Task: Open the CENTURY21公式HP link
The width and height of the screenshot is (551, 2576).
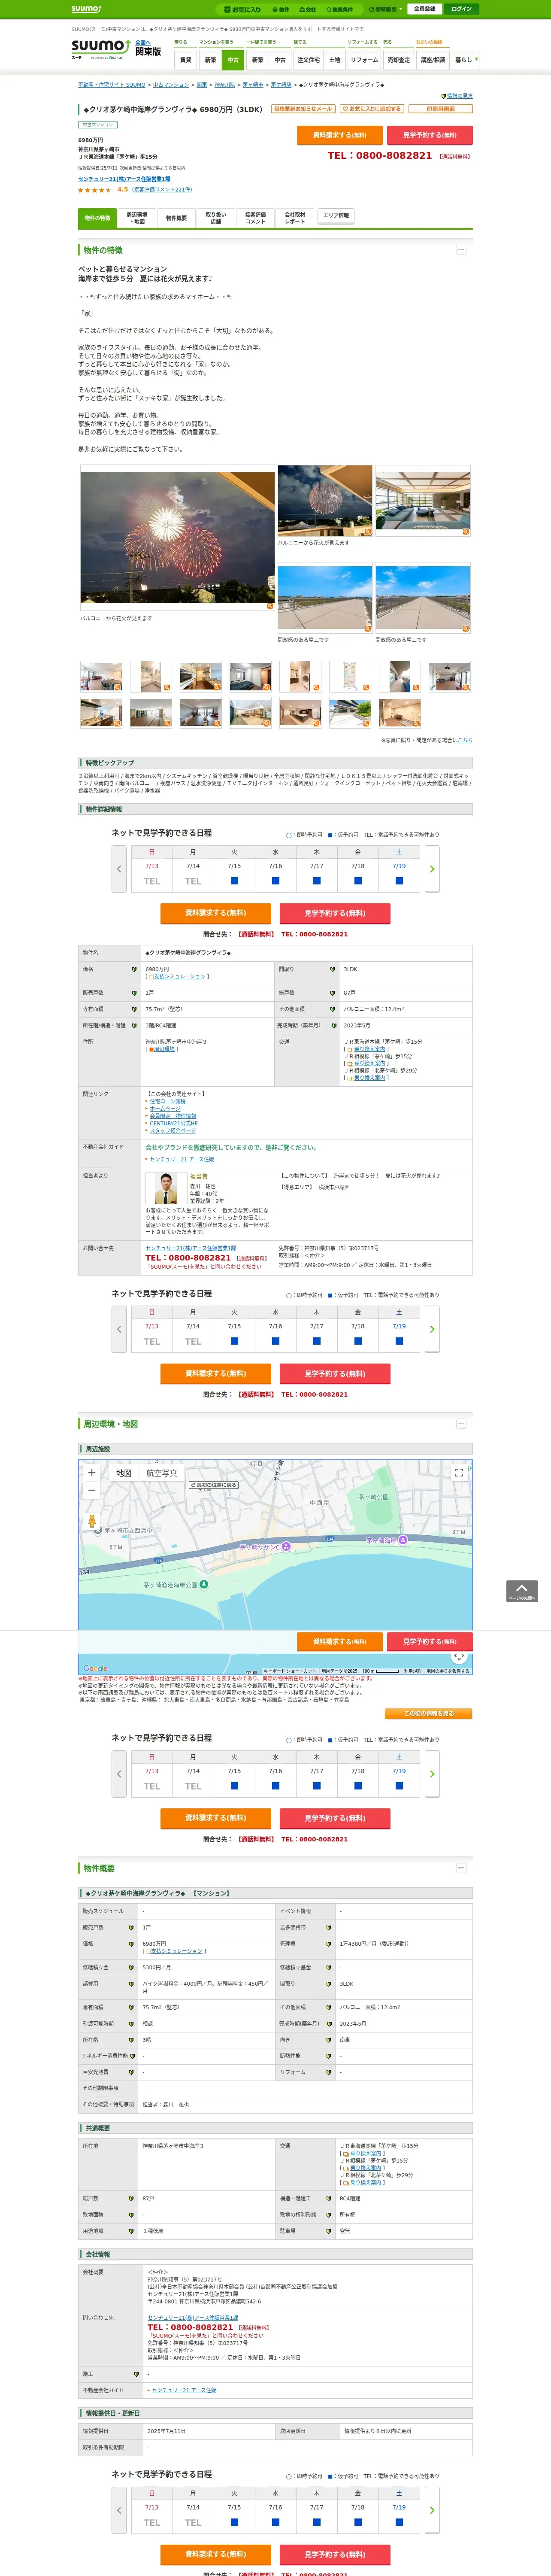Action: click(174, 1123)
